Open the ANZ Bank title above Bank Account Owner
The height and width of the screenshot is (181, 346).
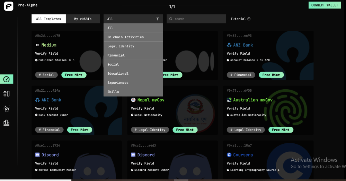point(52,100)
